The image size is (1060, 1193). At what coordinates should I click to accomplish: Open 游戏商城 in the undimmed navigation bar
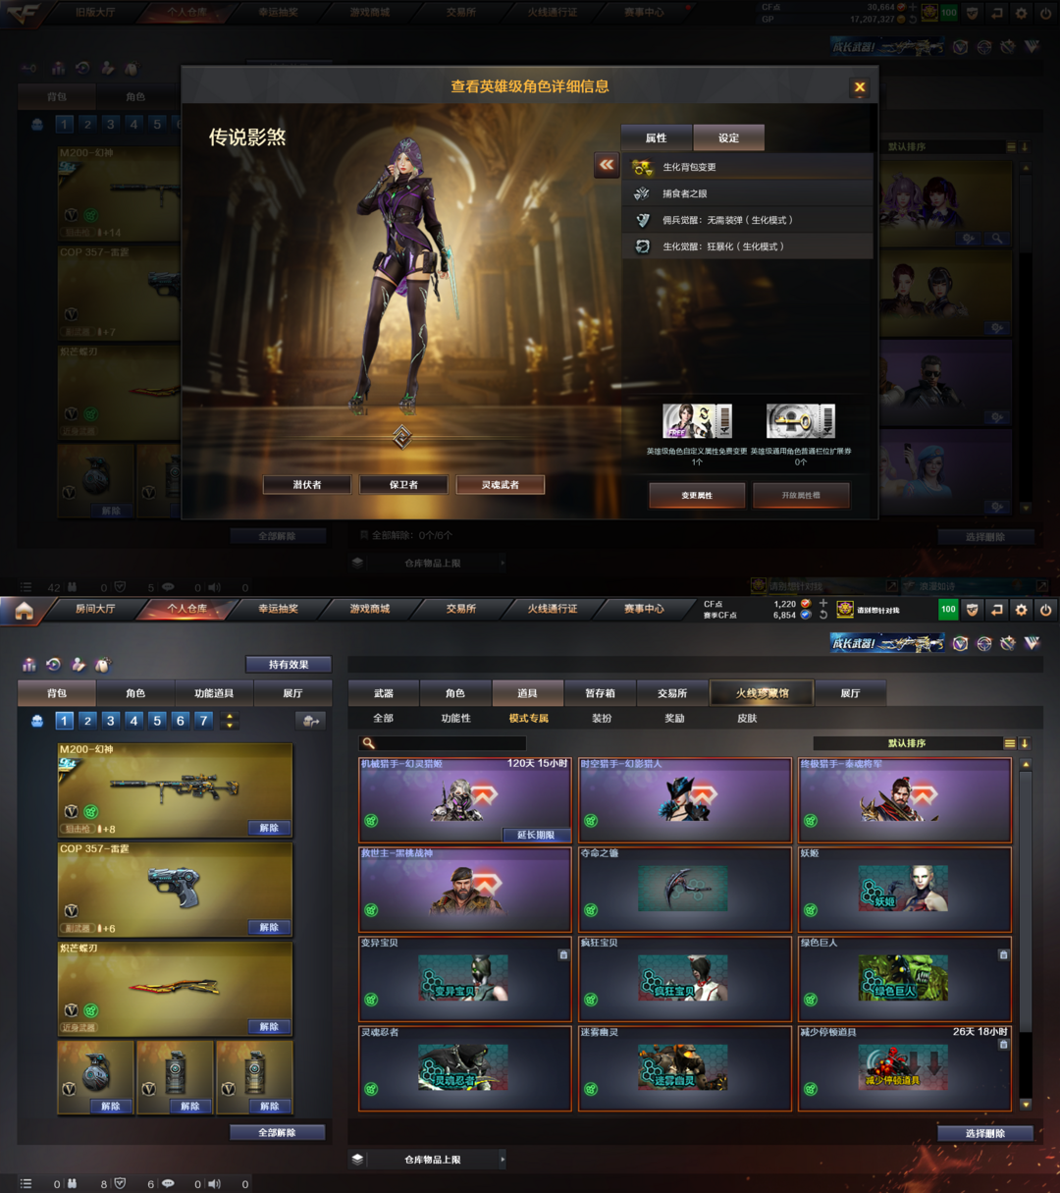pos(370,609)
